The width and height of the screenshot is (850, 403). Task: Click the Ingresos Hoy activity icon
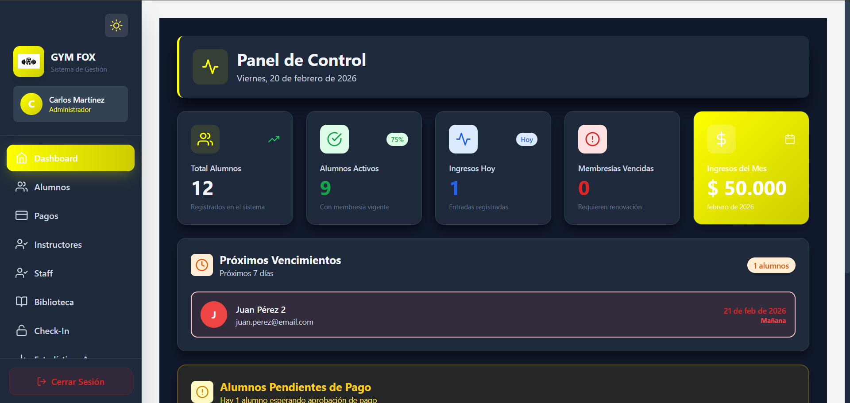pos(463,139)
